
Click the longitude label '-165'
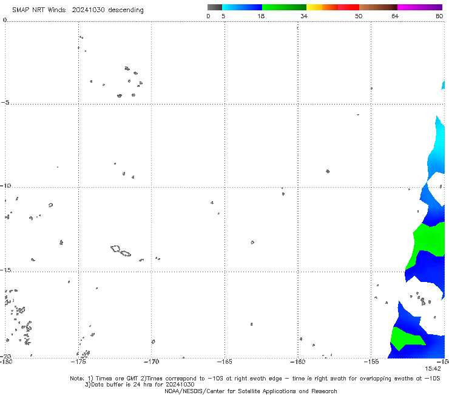click(x=224, y=362)
